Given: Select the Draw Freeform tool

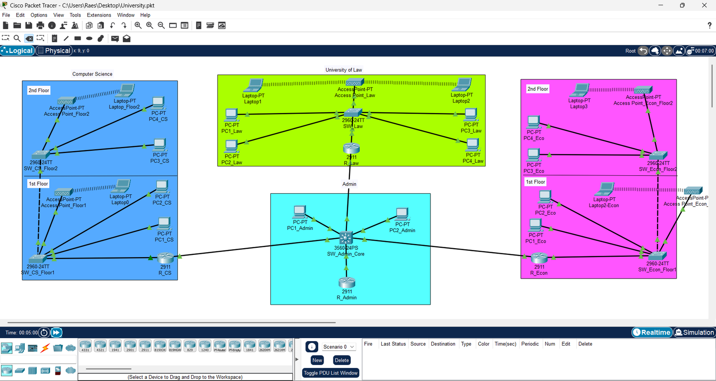Looking at the screenshot, I should pos(101,38).
